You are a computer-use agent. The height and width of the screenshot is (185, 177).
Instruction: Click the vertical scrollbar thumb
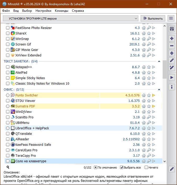pyautogui.click(x=164, y=70)
